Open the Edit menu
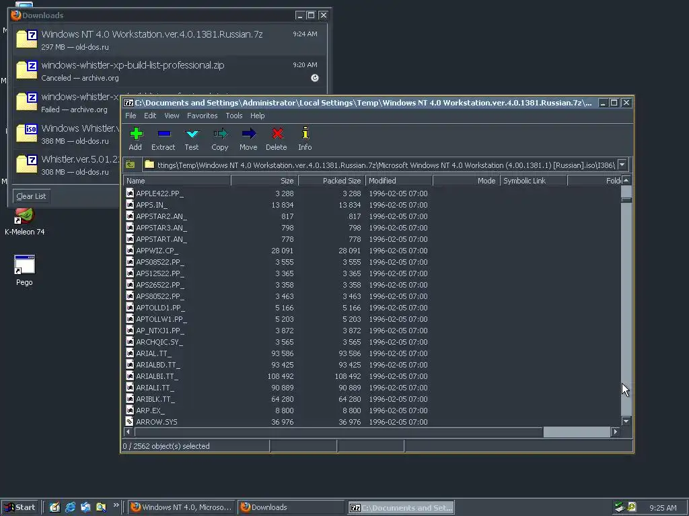The image size is (689, 516). pos(150,116)
